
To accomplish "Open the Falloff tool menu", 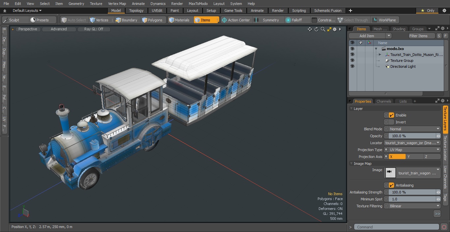I will 294,20.
